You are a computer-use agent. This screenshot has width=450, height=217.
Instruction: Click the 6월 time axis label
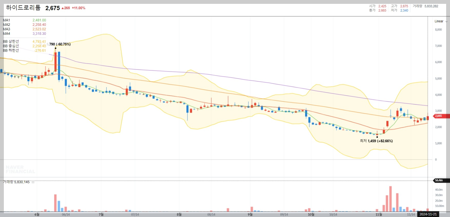(37, 214)
